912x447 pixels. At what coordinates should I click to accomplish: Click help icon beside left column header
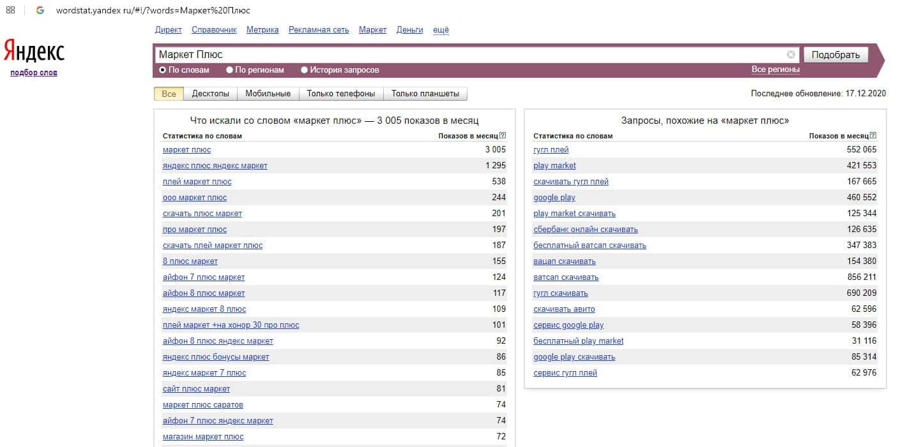[503, 136]
